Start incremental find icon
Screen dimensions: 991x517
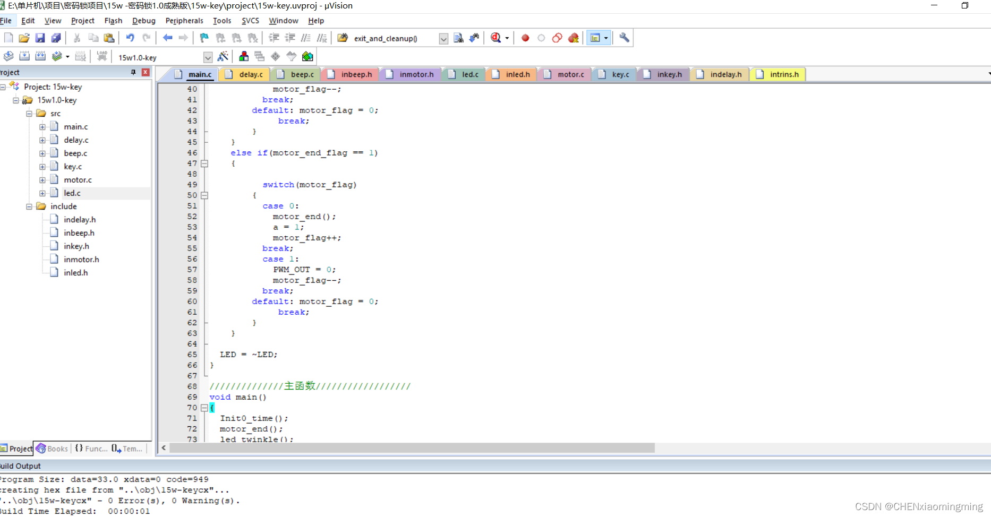click(x=474, y=38)
